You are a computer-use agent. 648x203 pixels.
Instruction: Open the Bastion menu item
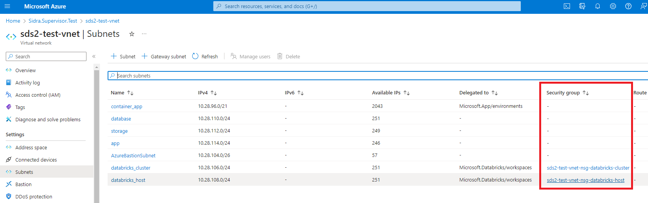pos(23,184)
